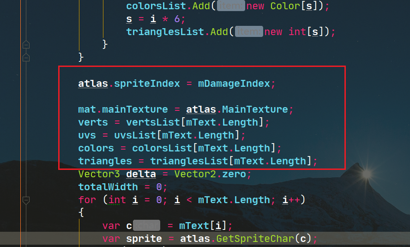This screenshot has width=410, height=247.
Task: Click MainTexture after atlas on the mat line
Action: point(255,109)
